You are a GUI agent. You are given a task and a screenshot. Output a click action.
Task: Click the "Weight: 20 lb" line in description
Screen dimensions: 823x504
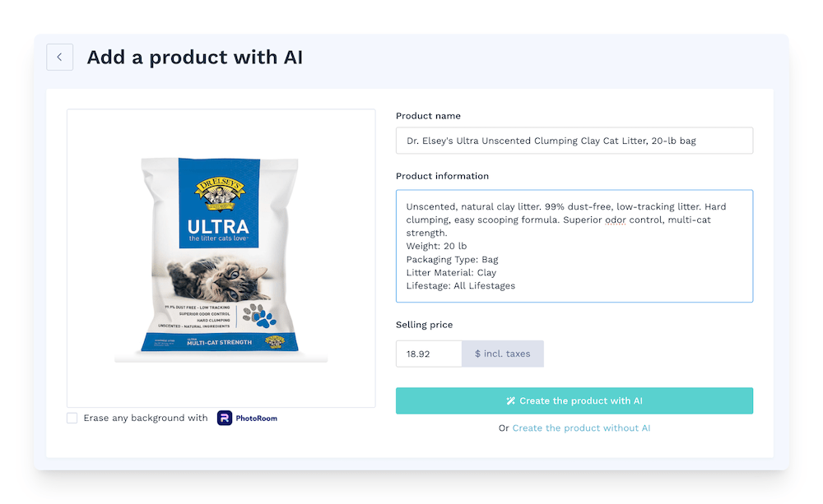point(435,245)
